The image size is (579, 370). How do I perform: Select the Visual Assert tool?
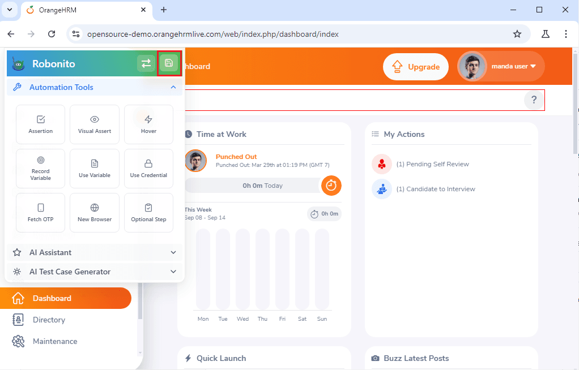pyautogui.click(x=95, y=124)
